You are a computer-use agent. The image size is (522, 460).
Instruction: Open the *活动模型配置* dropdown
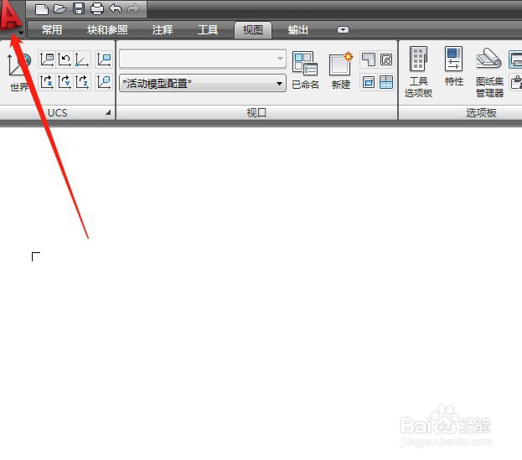[x=203, y=83]
